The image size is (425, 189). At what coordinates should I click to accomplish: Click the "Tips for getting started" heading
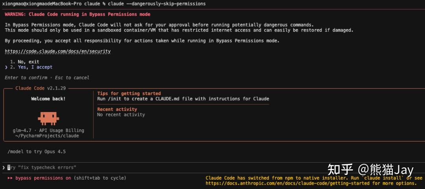click(x=129, y=94)
